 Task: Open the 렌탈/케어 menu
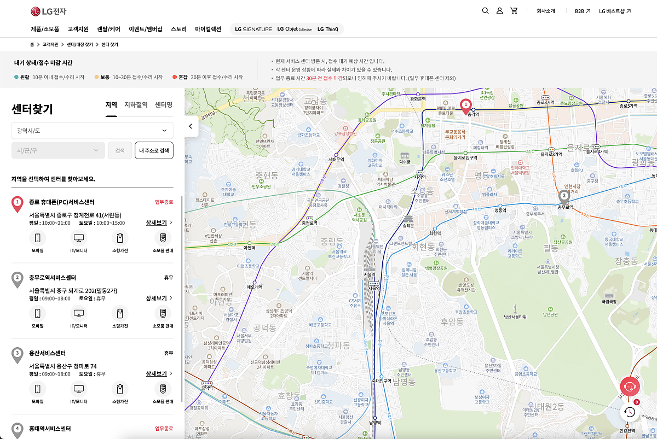pyautogui.click(x=109, y=29)
